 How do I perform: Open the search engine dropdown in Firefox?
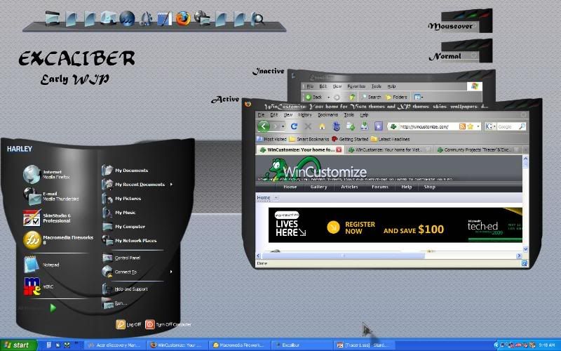pos(494,126)
